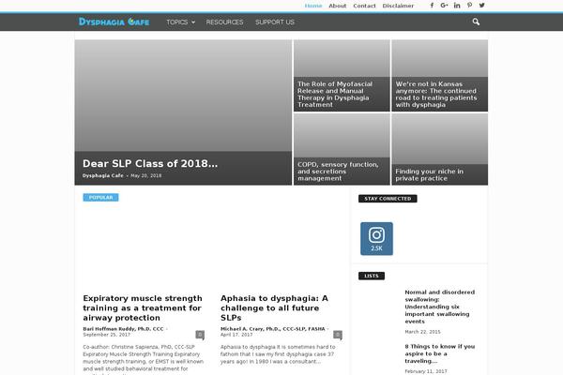Open the Facebook icon in top bar
This screenshot has width=563, height=375.
click(432, 6)
